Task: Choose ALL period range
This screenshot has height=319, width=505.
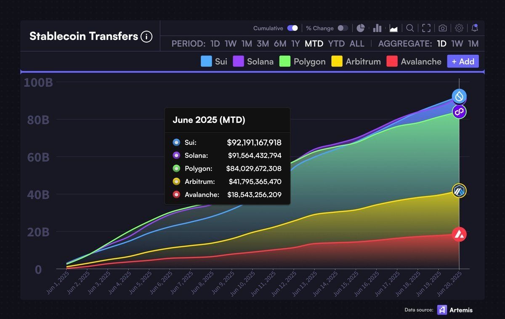Action: point(357,44)
